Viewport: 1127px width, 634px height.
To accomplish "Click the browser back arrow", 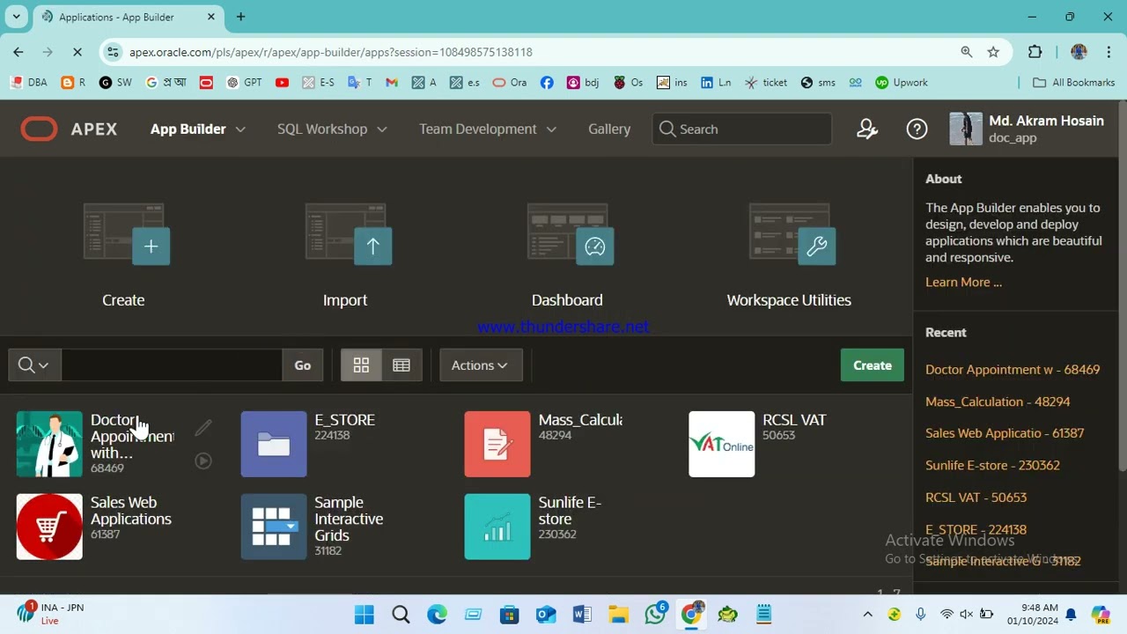I will pos(18,52).
